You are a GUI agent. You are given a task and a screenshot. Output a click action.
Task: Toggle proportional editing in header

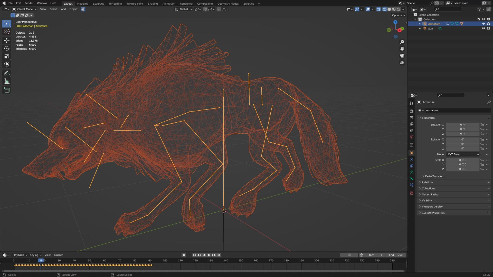pyautogui.click(x=219, y=9)
